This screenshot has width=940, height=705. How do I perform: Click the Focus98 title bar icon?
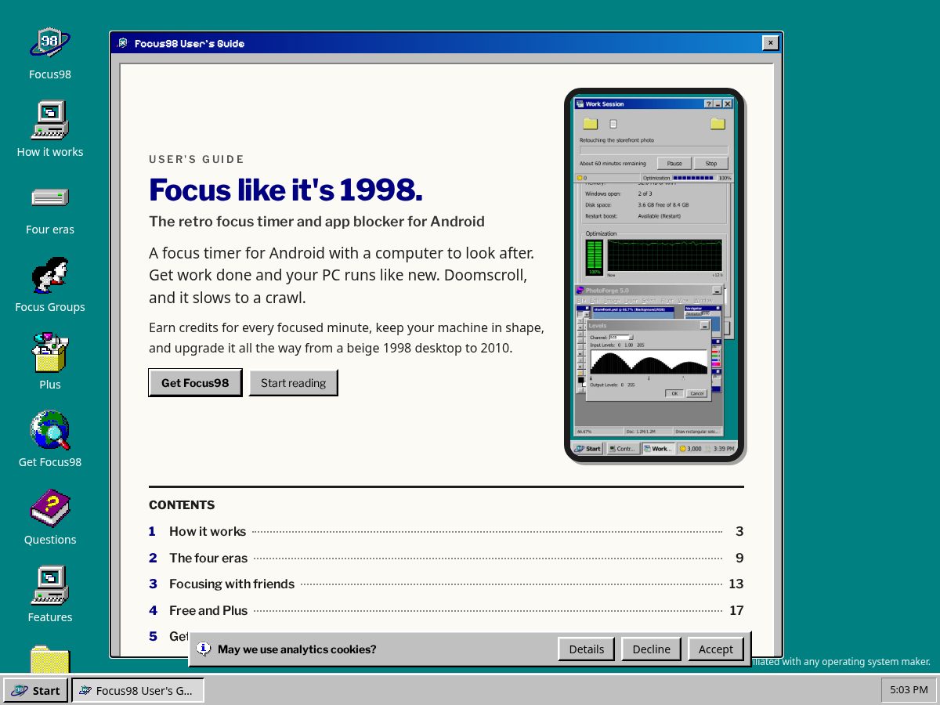tap(122, 43)
